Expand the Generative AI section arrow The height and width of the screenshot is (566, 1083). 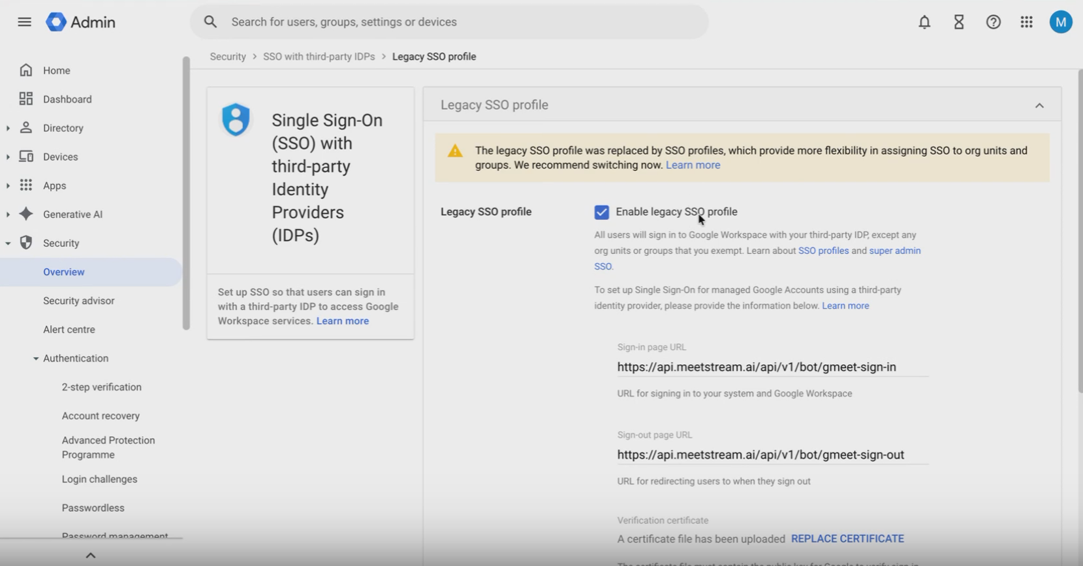[8, 214]
